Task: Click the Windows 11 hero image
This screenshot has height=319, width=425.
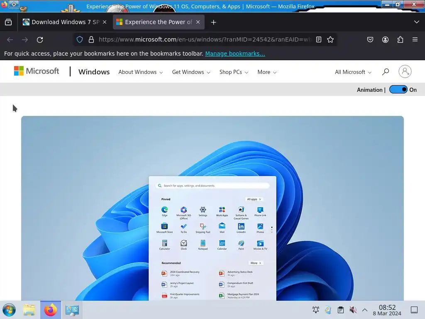Action: (x=212, y=208)
